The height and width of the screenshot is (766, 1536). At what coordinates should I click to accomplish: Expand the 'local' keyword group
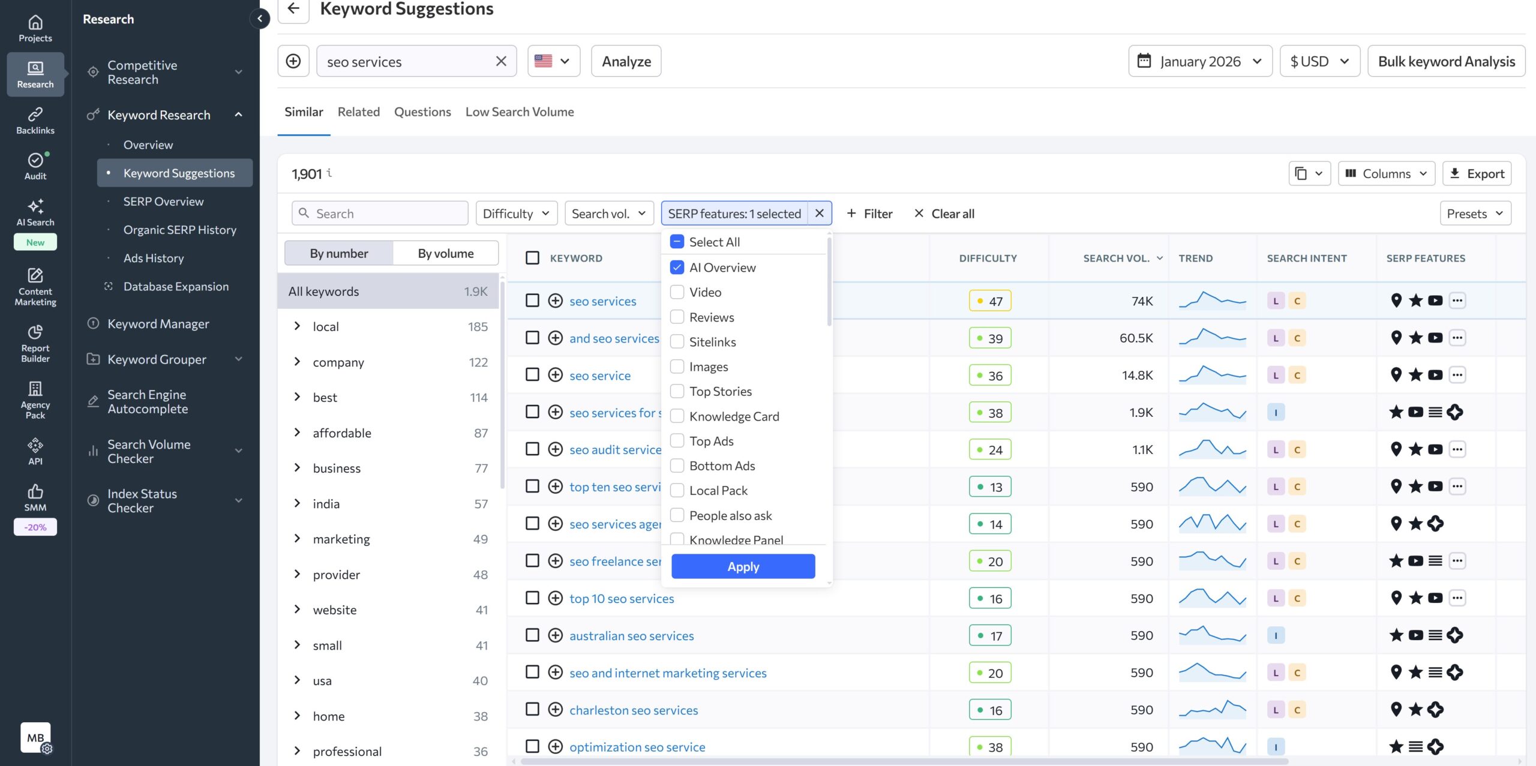[297, 326]
